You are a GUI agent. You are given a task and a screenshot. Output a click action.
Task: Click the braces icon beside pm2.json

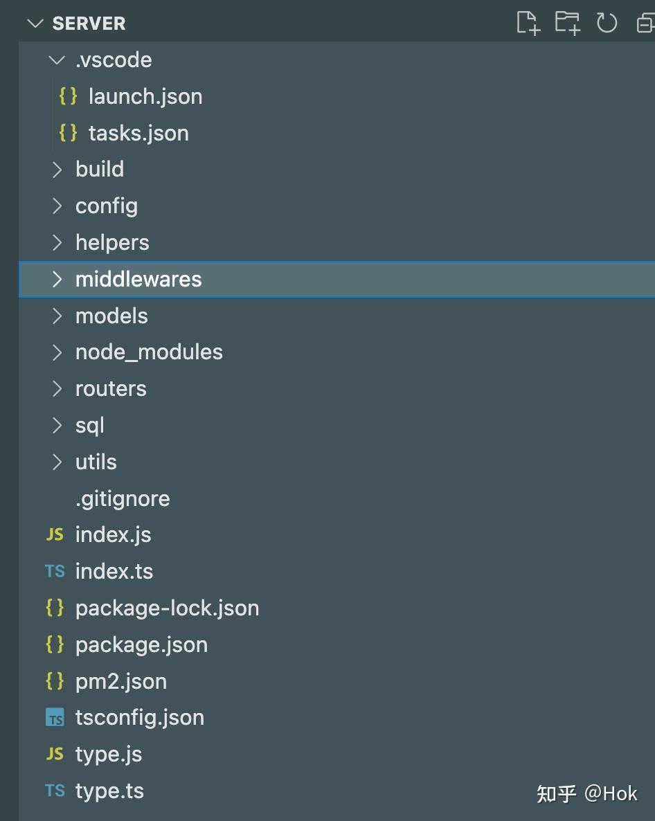pyautogui.click(x=55, y=681)
